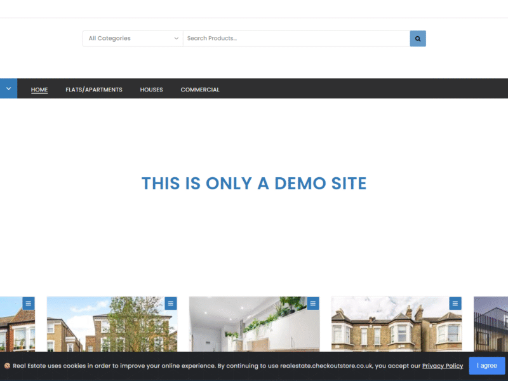The image size is (508, 381).
Task: Click the cookie icon in banner
Action: [x=7, y=366]
